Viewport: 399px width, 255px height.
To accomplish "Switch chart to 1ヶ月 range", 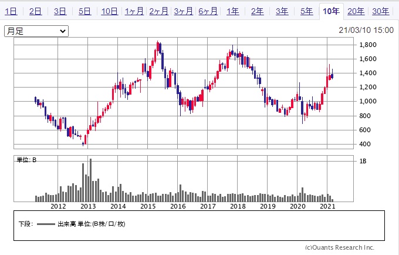I will pyautogui.click(x=134, y=12).
